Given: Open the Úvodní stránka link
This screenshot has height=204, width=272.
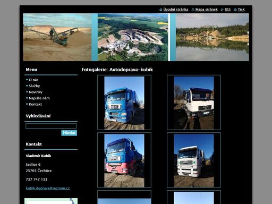Looking at the screenshot, I should [176, 10].
